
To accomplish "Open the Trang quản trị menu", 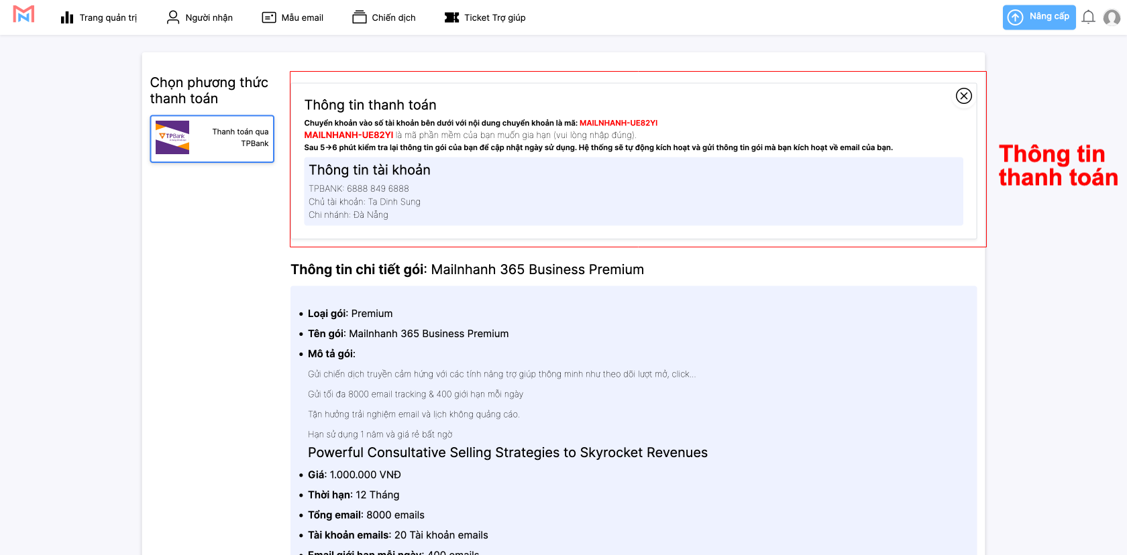I will tap(108, 17).
